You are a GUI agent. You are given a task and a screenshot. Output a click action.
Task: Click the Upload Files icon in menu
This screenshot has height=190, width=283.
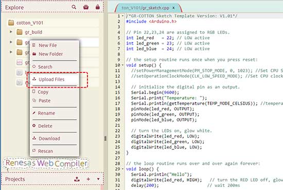pyautogui.click(x=34, y=79)
